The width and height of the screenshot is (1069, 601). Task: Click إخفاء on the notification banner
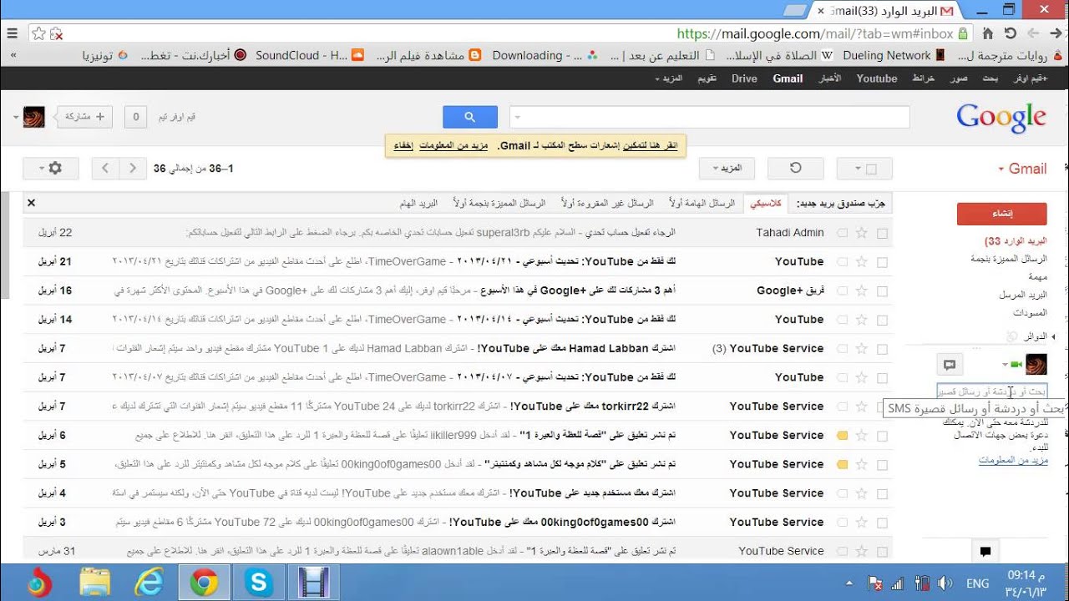[x=403, y=145]
